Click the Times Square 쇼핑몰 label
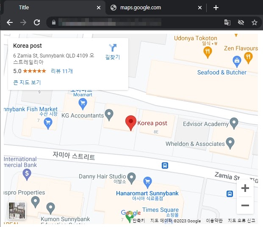263x227 pixels. point(161,212)
